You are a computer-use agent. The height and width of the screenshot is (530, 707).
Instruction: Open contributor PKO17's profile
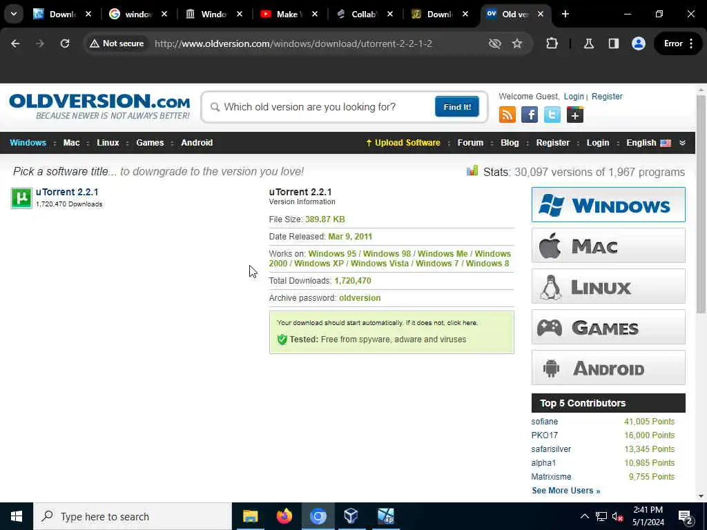click(544, 435)
